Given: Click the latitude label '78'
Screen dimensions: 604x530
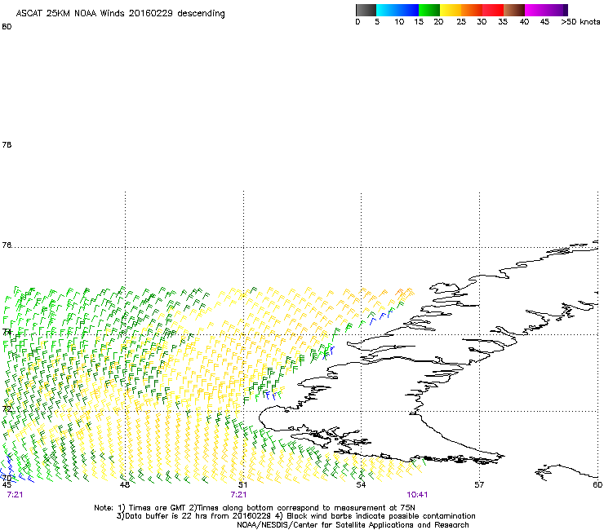Looking at the screenshot, I should (x=7, y=144).
